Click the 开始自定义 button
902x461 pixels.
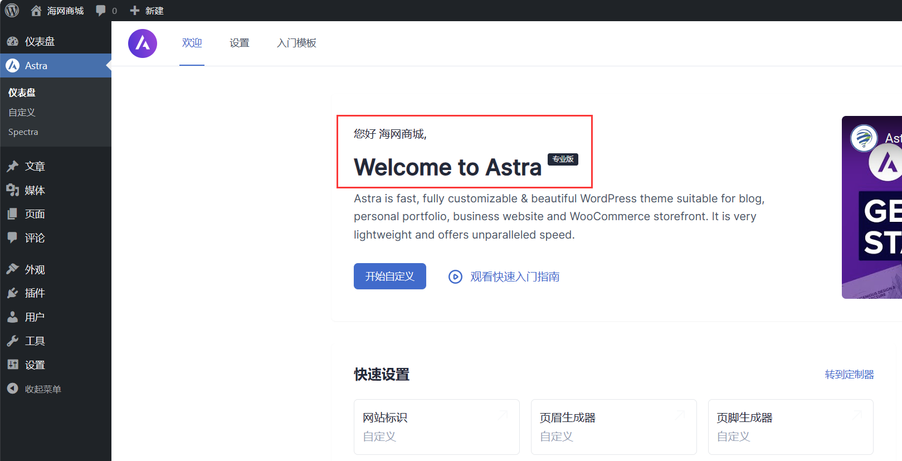(390, 276)
